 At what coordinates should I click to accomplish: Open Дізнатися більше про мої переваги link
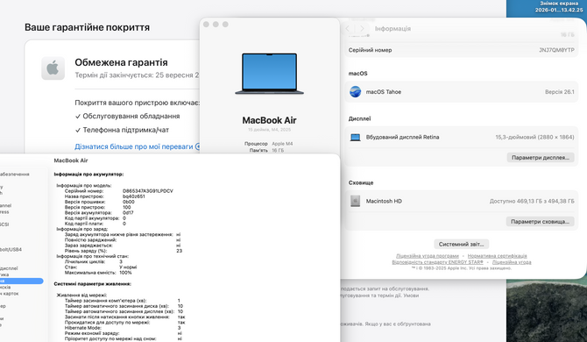(x=134, y=146)
